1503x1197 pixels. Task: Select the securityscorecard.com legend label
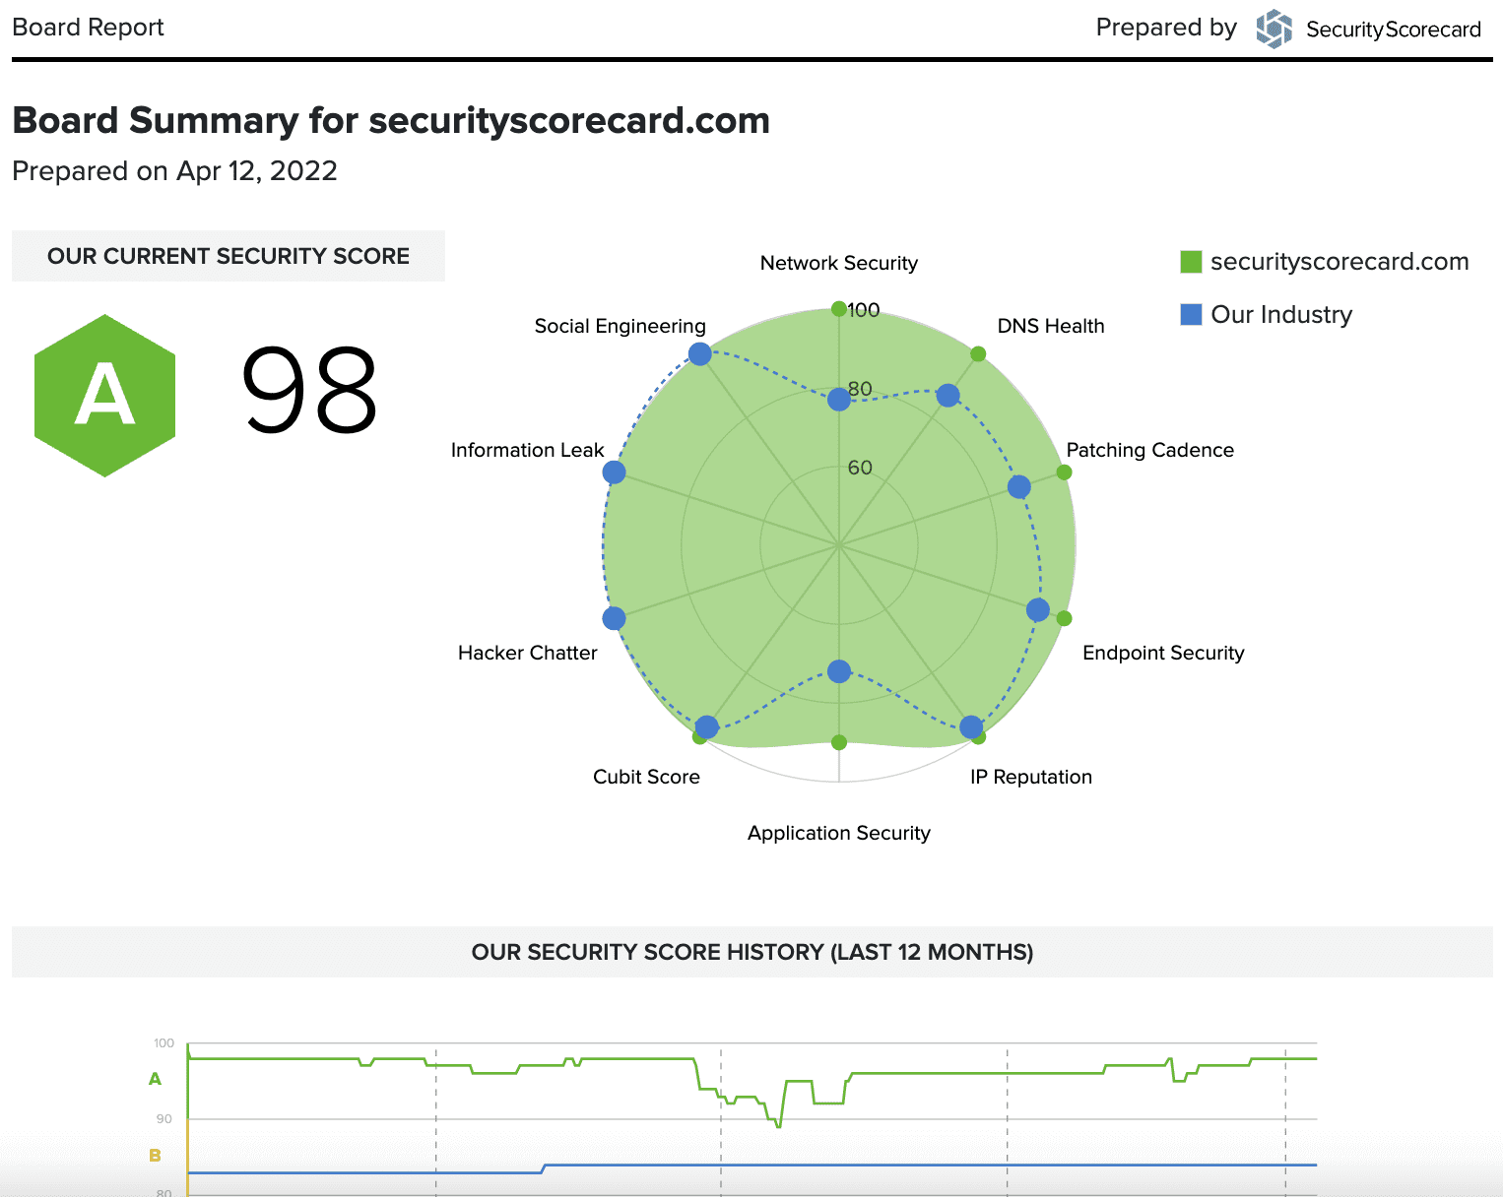pyautogui.click(x=1340, y=262)
